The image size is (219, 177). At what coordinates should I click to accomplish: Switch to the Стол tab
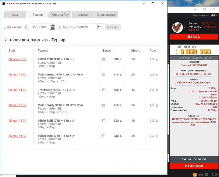tap(15, 15)
